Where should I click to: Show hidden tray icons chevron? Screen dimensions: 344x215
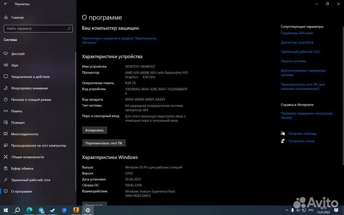(287, 210)
